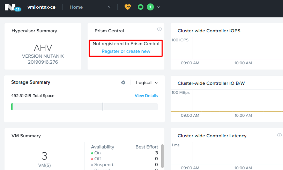Click the Cluster-wide Controller Latency chart
Viewport: 283px width, 170px height.
pos(227,156)
